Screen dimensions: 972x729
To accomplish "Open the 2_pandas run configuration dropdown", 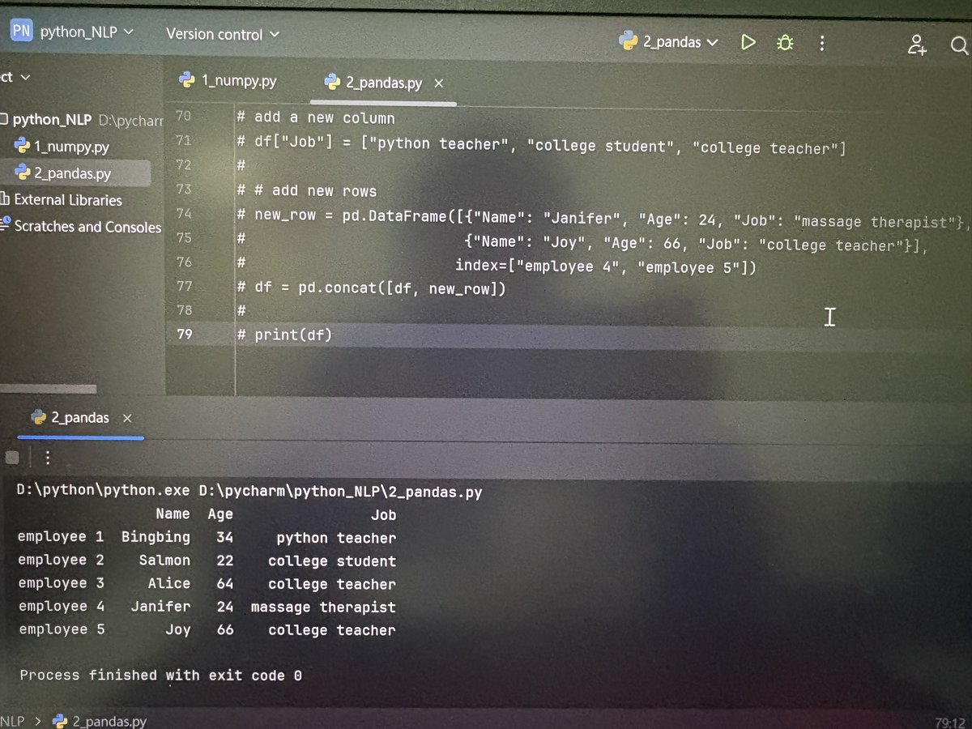I will point(669,42).
